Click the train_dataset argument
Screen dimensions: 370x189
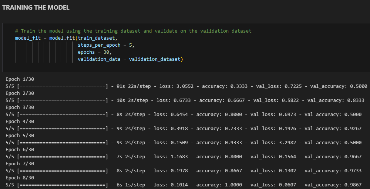coord(96,38)
